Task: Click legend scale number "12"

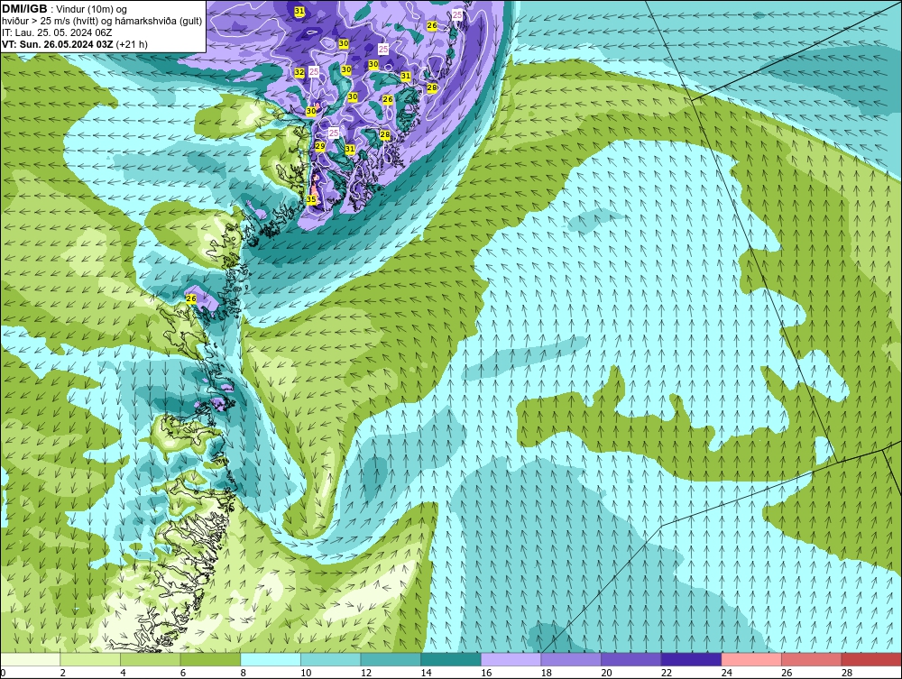Action: click(366, 673)
